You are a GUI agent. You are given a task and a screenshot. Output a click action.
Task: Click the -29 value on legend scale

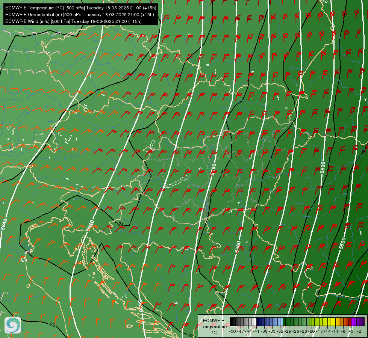pyautogui.click(x=288, y=331)
